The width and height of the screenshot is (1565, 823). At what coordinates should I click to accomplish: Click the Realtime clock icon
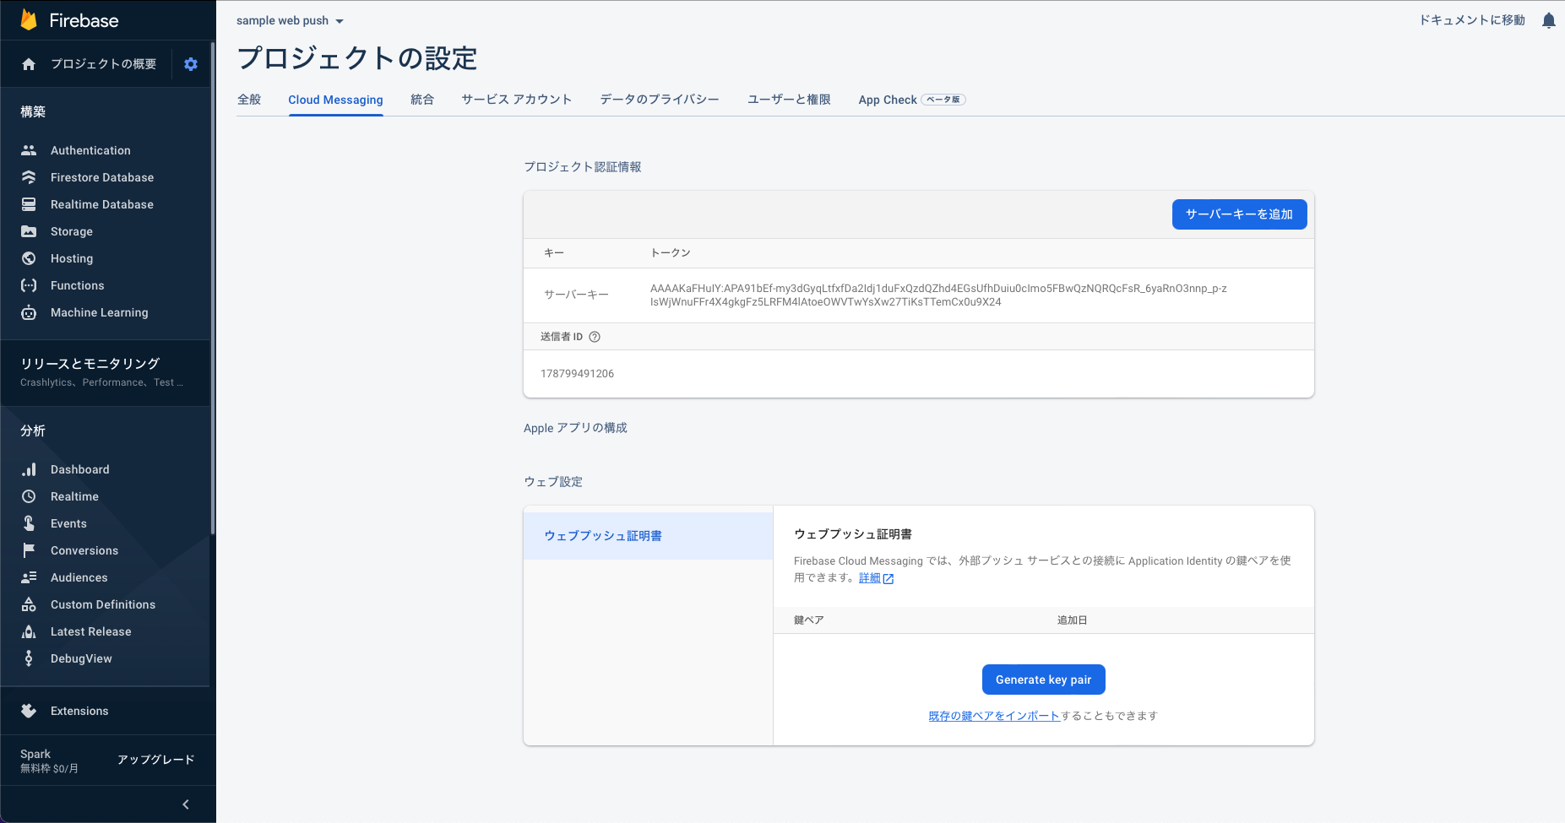click(x=29, y=496)
